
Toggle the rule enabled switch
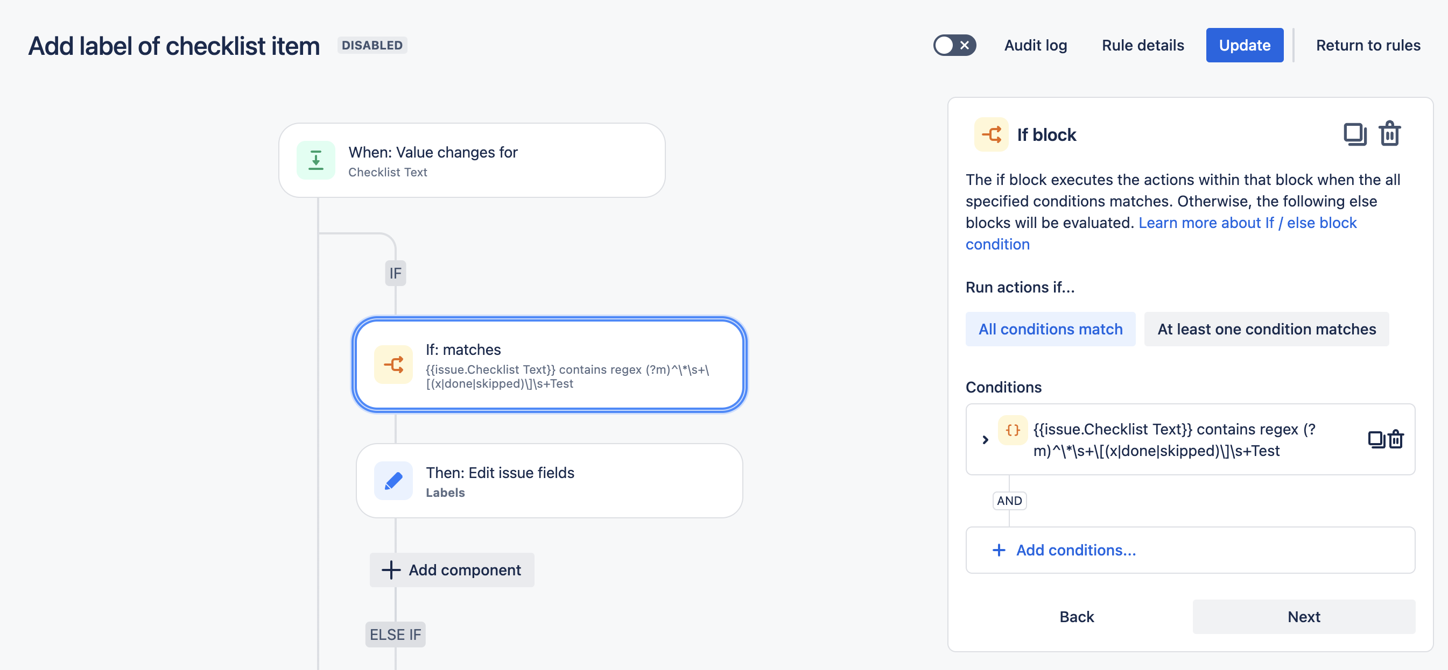[954, 45]
